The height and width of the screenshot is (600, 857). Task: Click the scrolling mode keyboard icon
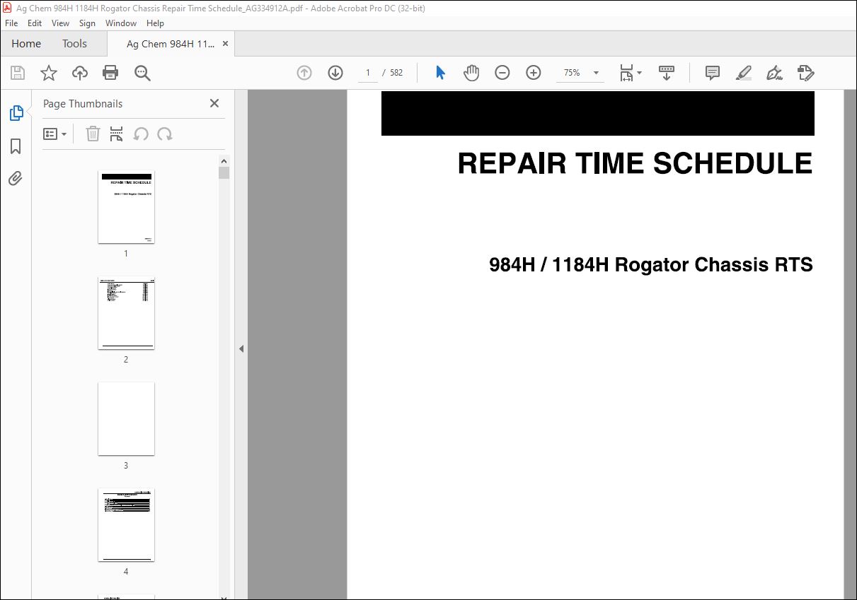pos(666,73)
